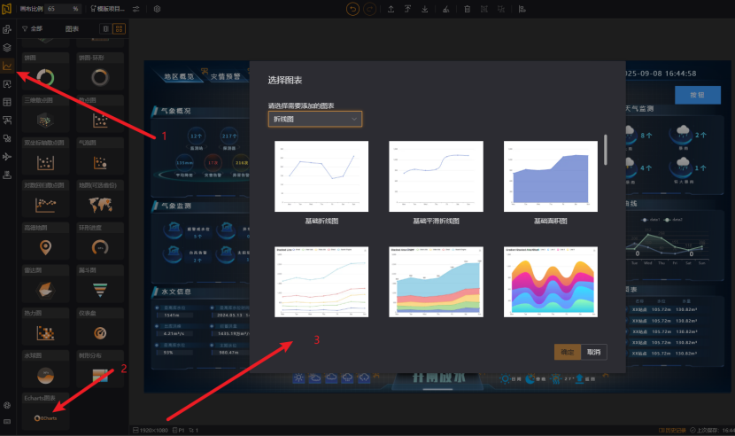This screenshot has height=436, width=735.
Task: Select the gradient stacked area chart thumbnail
Action: (551, 282)
